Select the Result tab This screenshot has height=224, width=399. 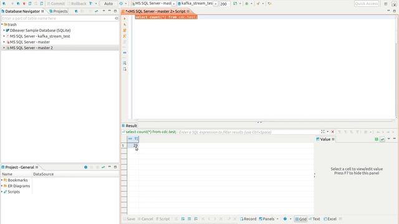(129, 126)
